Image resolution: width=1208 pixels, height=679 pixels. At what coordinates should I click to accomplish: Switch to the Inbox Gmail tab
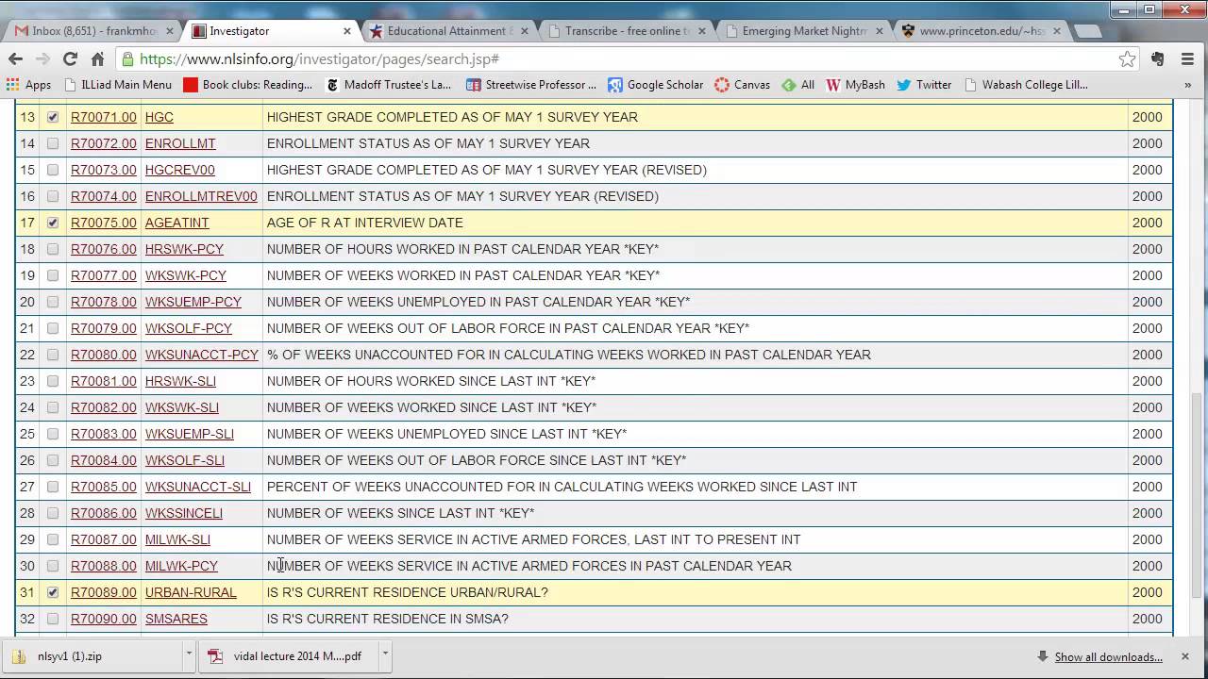click(x=92, y=31)
